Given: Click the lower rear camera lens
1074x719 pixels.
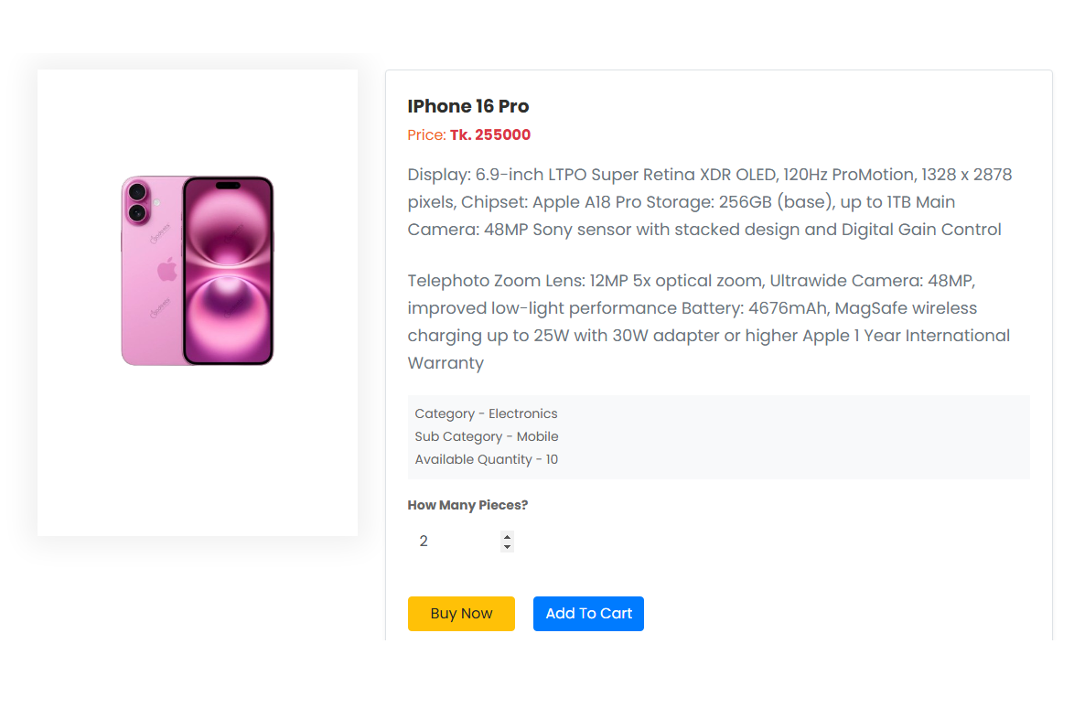Looking at the screenshot, I should point(137,213).
